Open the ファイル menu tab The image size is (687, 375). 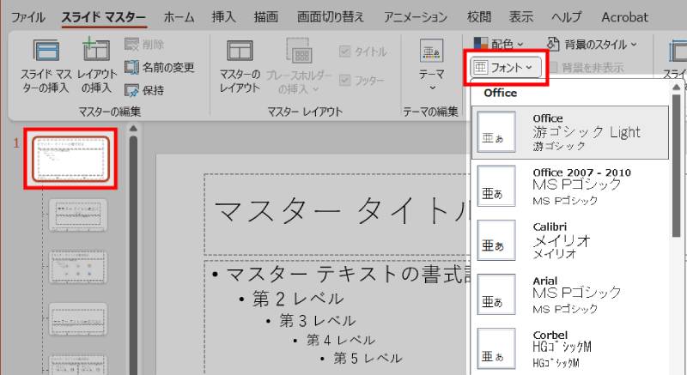[x=27, y=17]
